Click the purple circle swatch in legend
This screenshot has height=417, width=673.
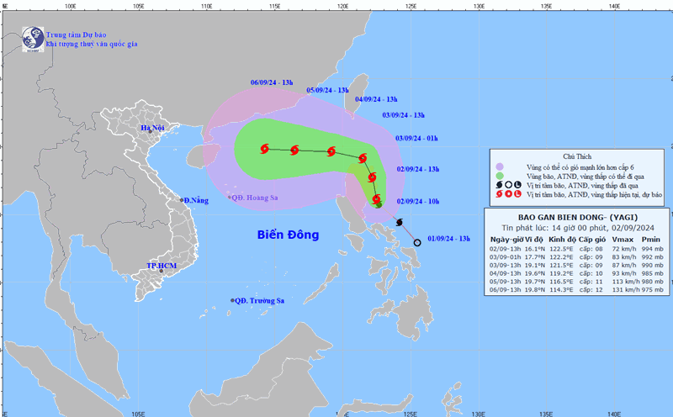click(x=498, y=166)
